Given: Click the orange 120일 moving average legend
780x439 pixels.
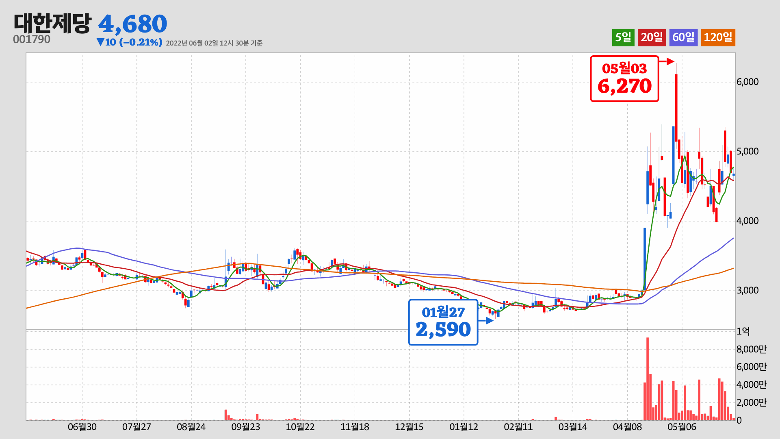Looking at the screenshot, I should [718, 37].
